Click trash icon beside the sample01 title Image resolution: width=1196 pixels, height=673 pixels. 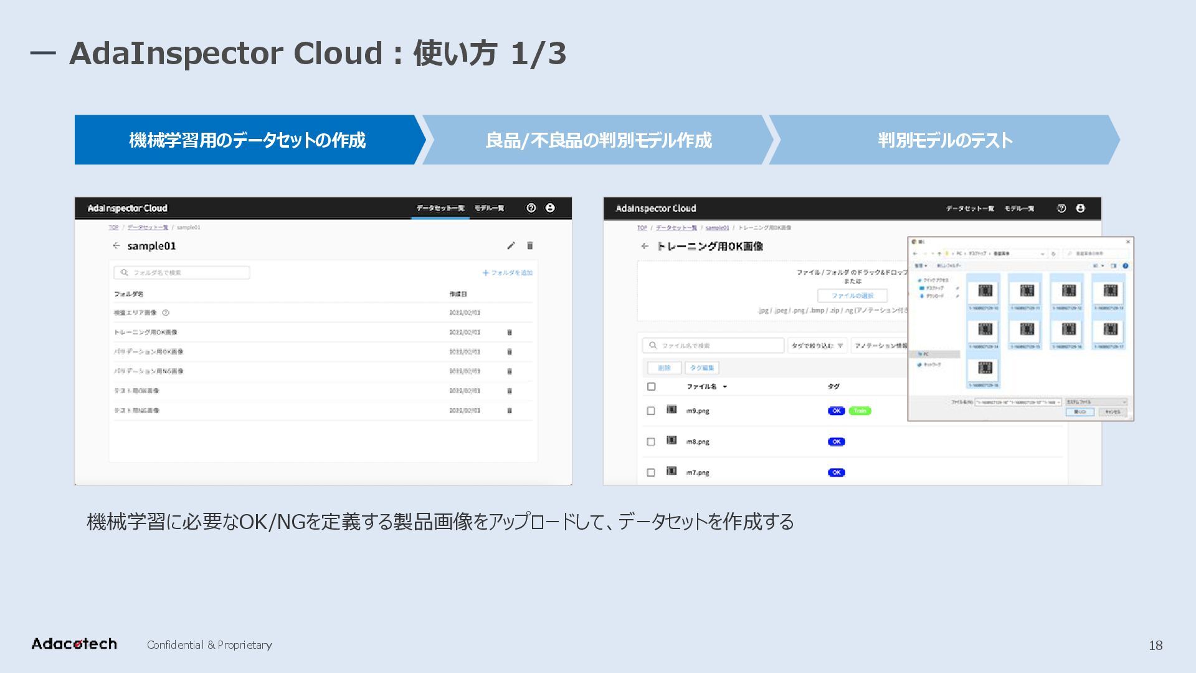pyautogui.click(x=530, y=246)
